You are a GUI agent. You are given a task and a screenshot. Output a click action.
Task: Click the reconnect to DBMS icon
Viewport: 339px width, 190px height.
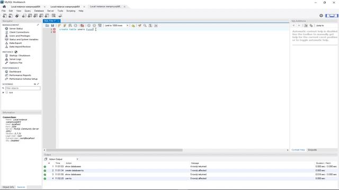coord(60,16)
